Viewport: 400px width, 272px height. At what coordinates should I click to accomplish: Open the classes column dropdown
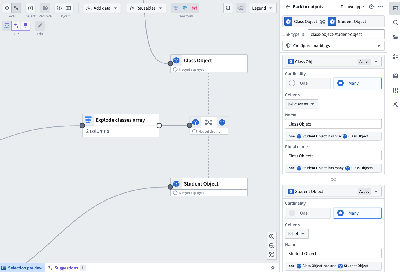(301, 104)
